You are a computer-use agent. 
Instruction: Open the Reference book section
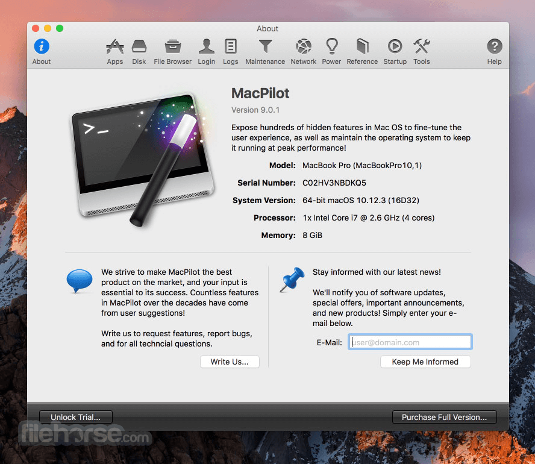click(362, 51)
